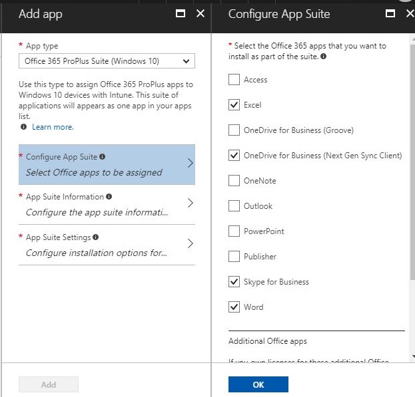This screenshot has height=397, width=415.
Task: Click 'Additional Office apps' heading
Action: (268, 341)
